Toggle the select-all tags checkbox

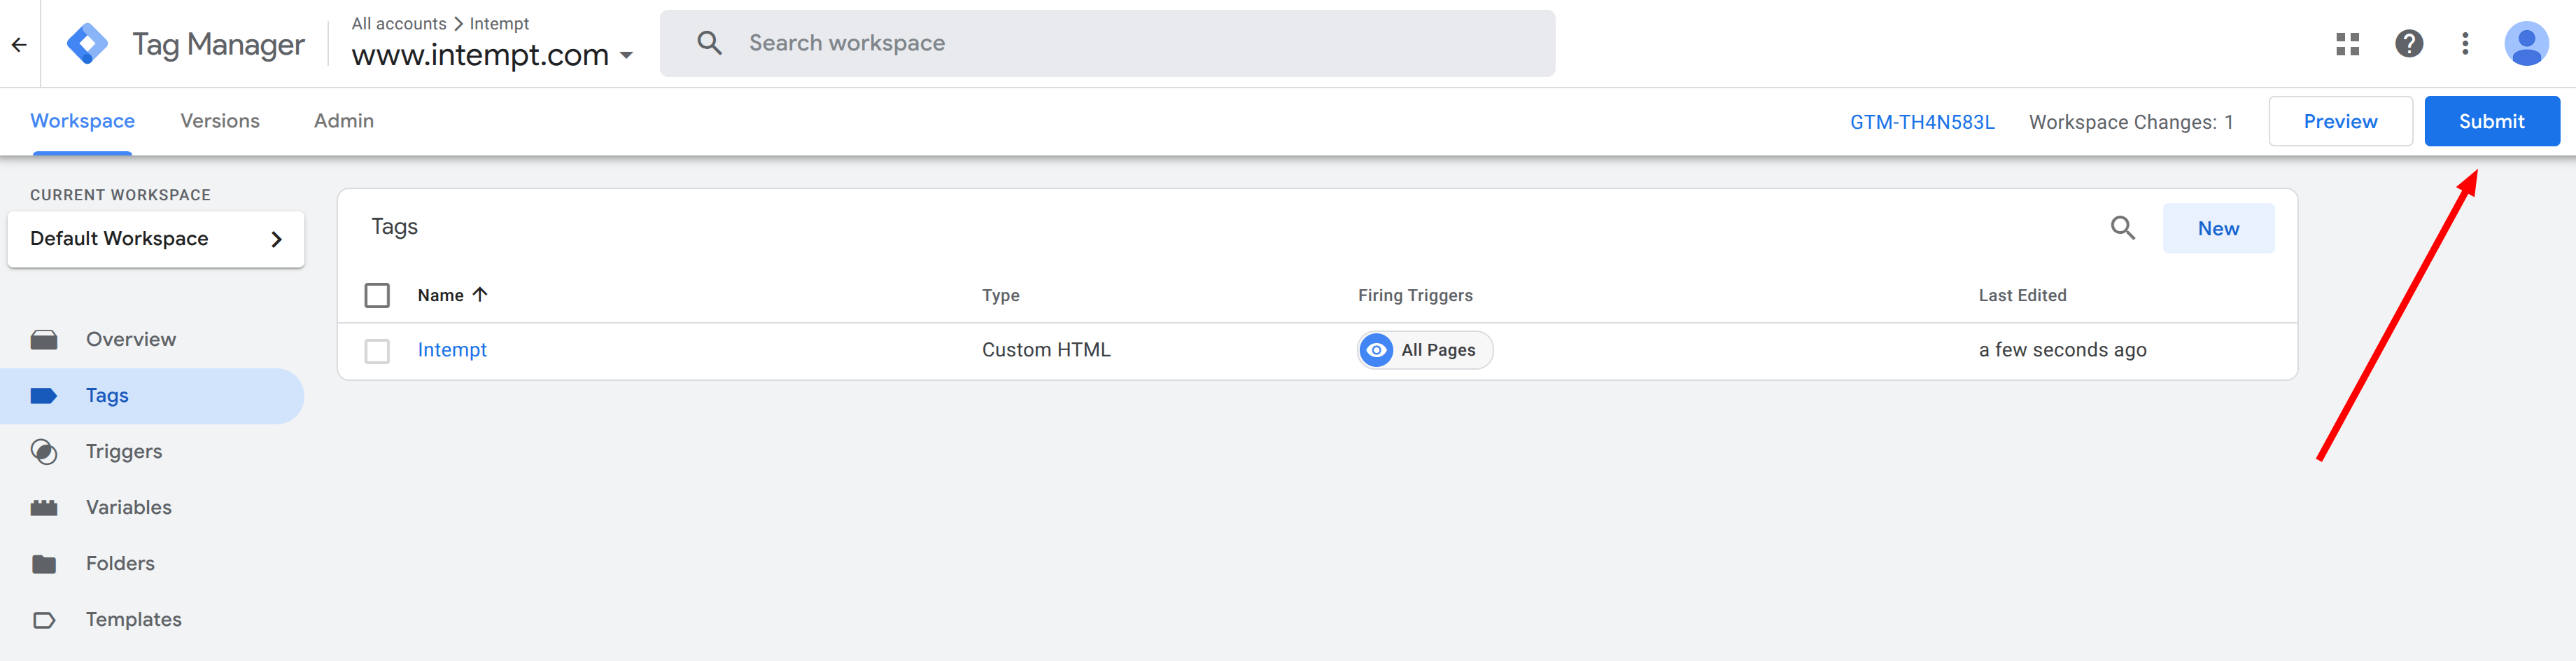(377, 295)
